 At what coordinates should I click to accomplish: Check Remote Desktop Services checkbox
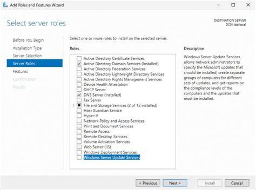coord(79,136)
